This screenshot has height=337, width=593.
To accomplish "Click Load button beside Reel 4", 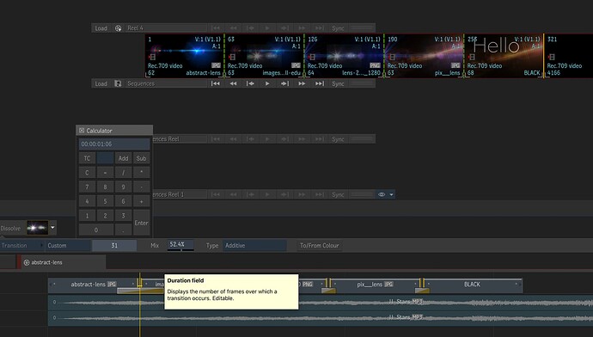I will [x=101, y=28].
